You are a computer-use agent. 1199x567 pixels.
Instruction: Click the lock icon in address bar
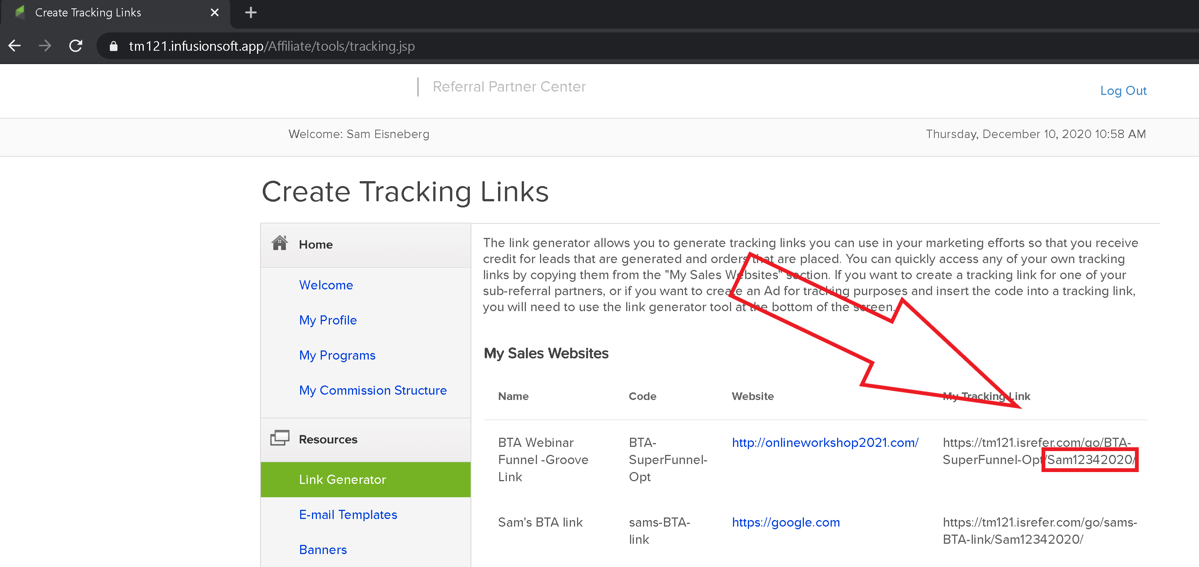113,46
